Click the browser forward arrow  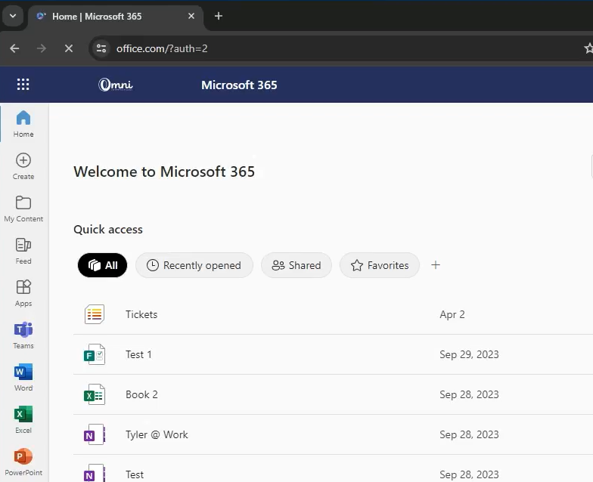pyautogui.click(x=42, y=48)
